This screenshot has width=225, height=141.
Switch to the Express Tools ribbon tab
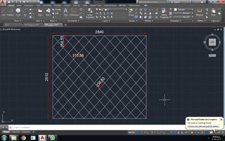(x=96, y=6)
